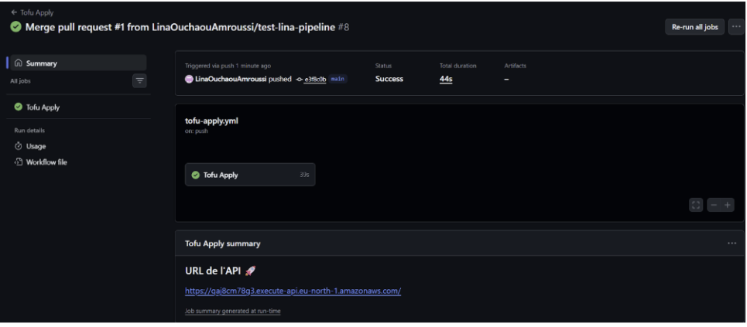Click the Tofu Apply job card in graph
Image resolution: width=747 pixels, height=327 pixels.
click(x=249, y=175)
